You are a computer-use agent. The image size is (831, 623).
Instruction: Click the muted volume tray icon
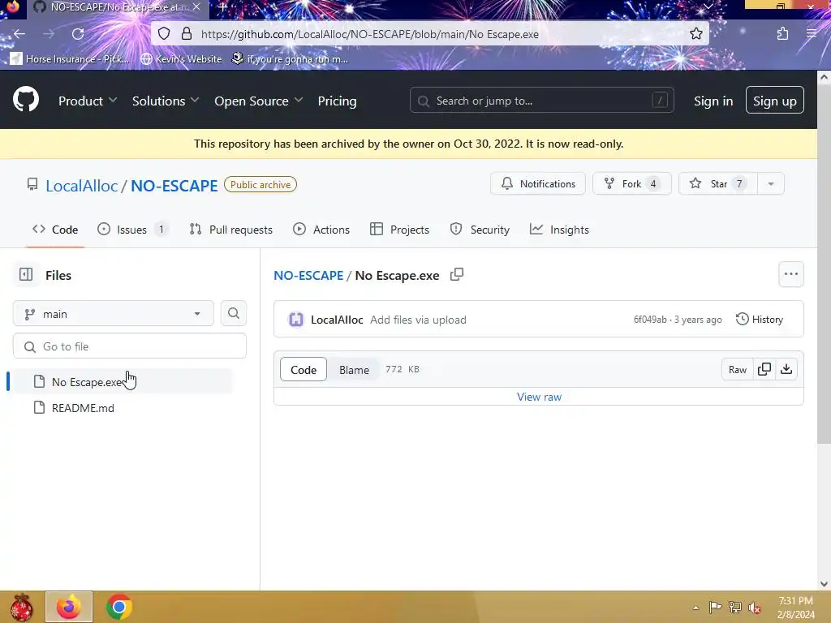click(755, 607)
